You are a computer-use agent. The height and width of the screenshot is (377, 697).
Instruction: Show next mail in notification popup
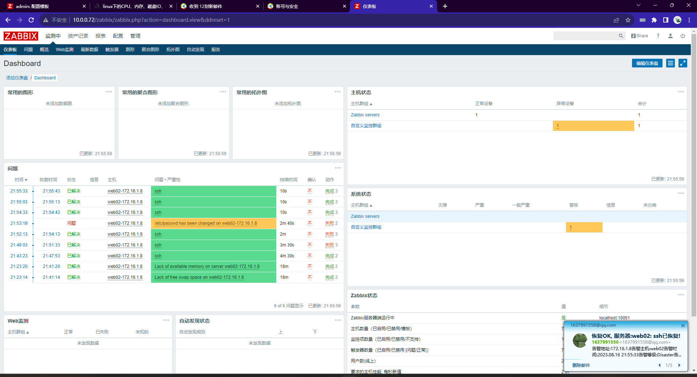tap(679, 365)
